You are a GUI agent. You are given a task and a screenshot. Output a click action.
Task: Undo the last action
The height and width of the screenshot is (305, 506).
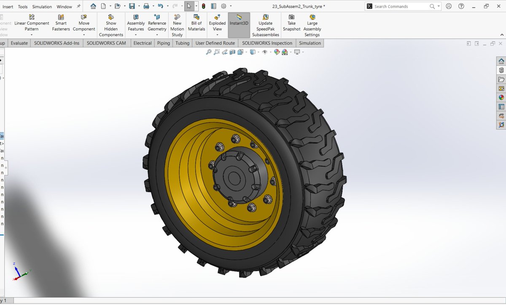coord(160,6)
